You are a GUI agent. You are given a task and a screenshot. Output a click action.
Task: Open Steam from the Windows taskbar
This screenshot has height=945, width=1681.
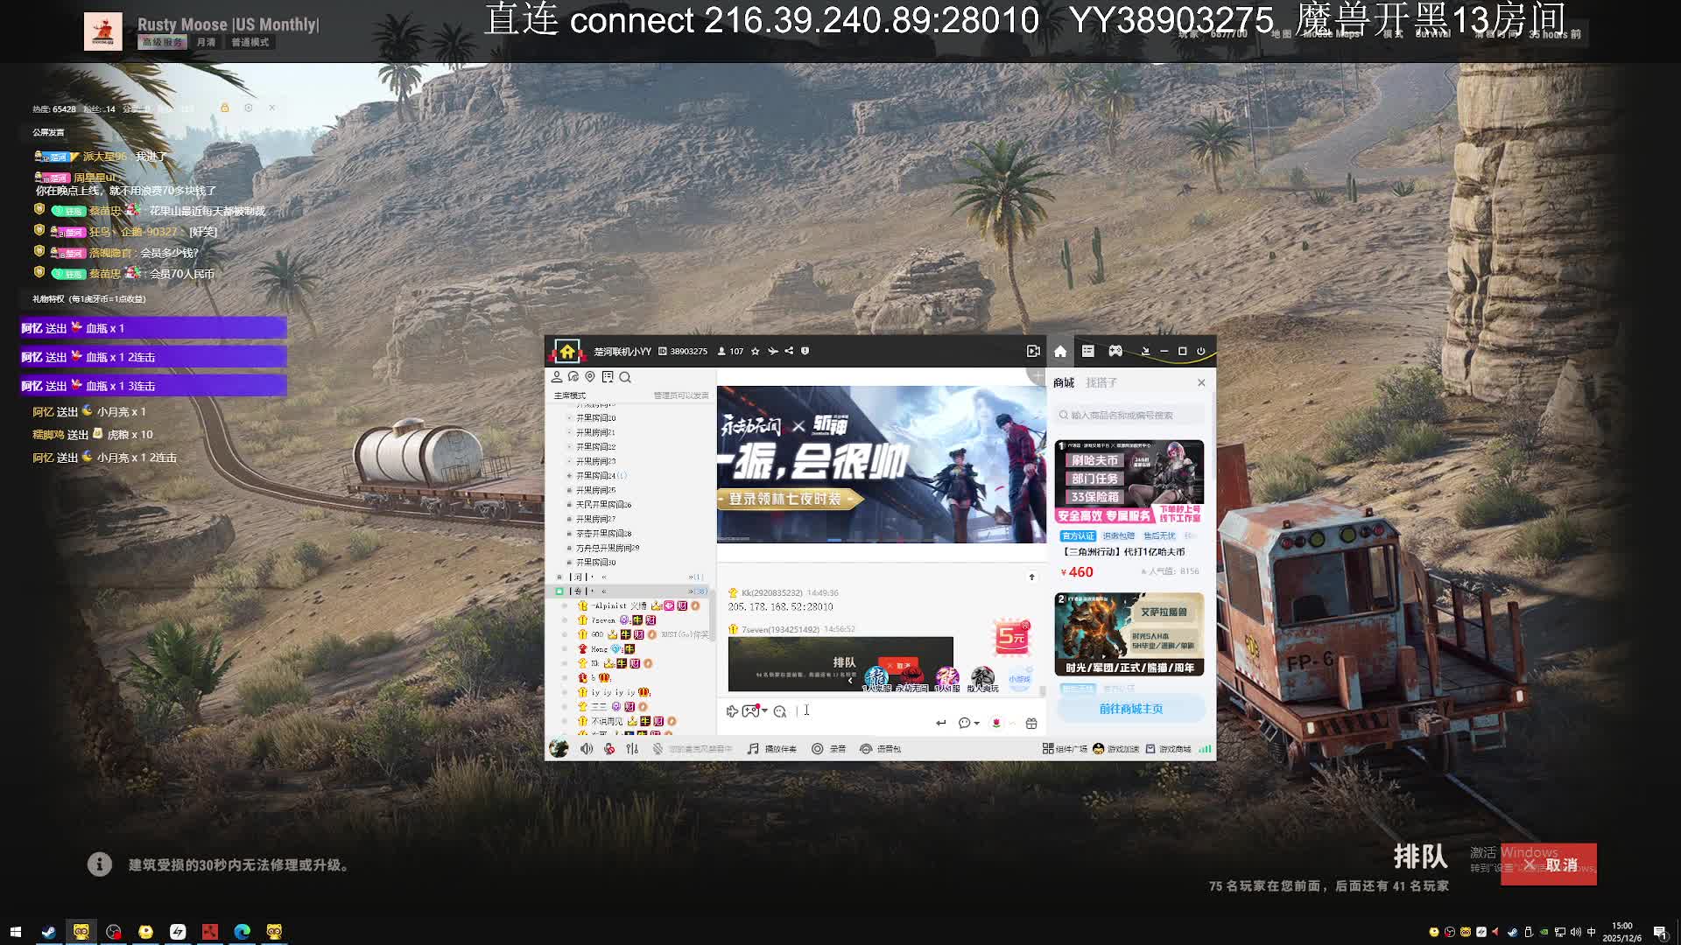click(x=48, y=932)
